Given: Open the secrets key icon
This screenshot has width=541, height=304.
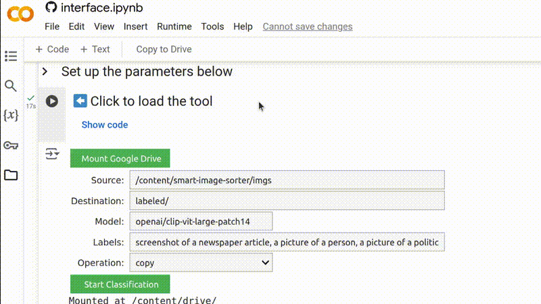Looking at the screenshot, I should (x=11, y=145).
